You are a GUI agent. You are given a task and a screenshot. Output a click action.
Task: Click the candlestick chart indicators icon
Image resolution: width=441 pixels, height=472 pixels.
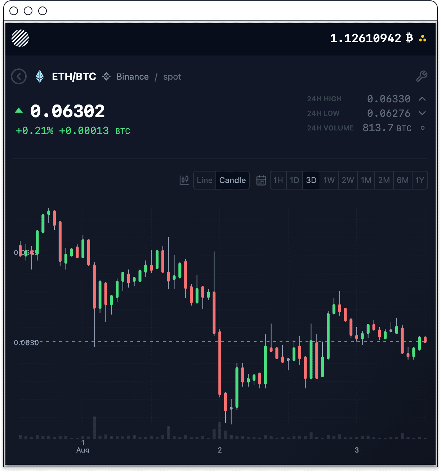click(x=184, y=180)
